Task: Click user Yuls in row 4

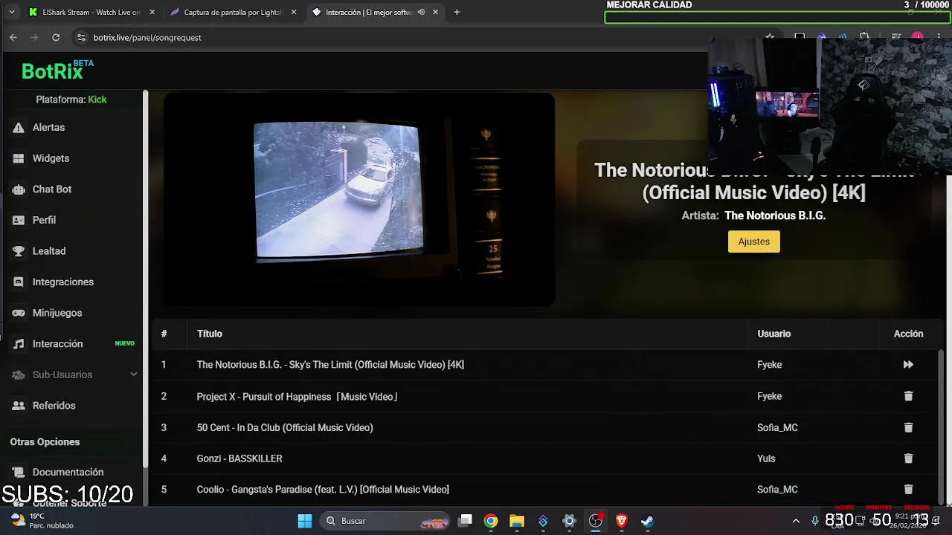Action: click(766, 458)
